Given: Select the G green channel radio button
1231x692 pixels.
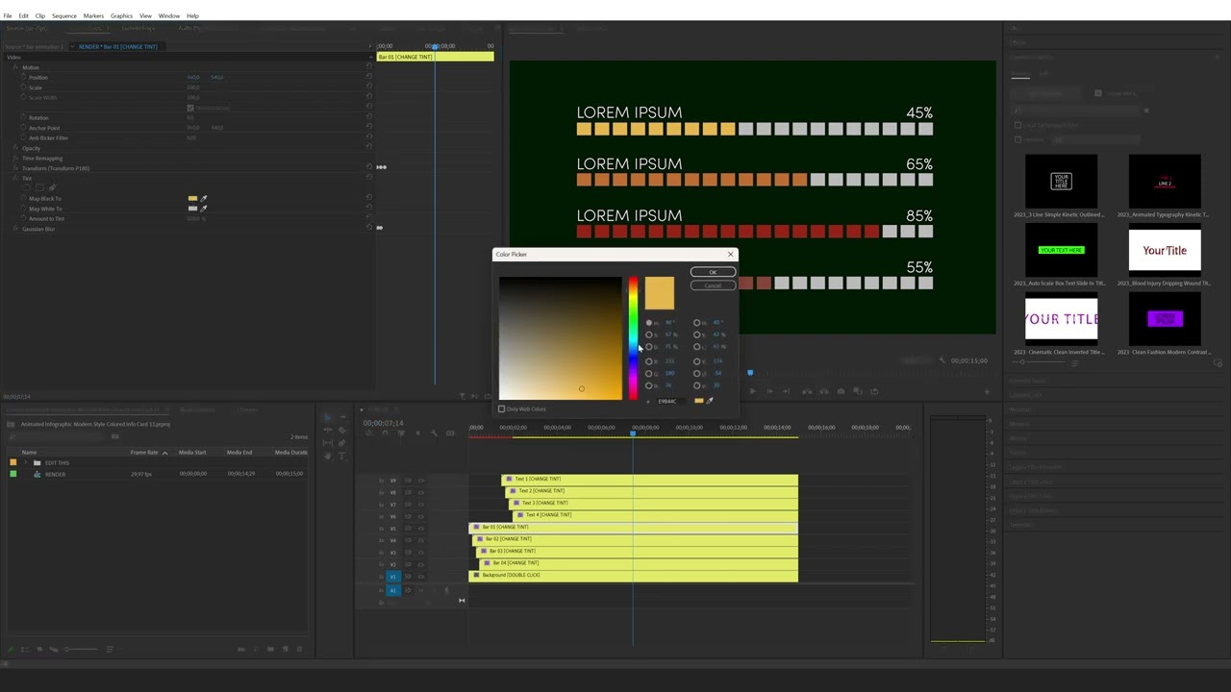Looking at the screenshot, I should pos(649,373).
